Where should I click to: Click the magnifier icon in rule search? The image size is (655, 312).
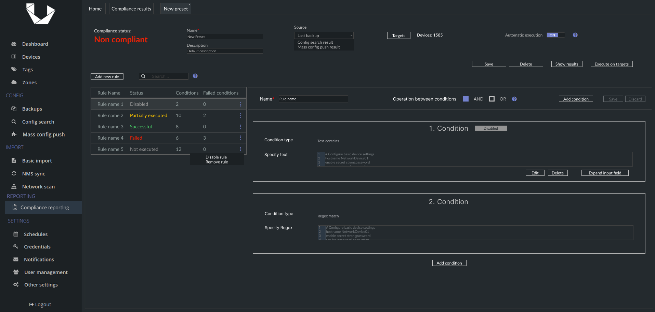[x=143, y=76]
